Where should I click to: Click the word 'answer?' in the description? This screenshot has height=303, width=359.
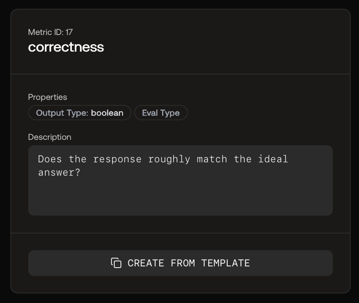click(x=59, y=172)
